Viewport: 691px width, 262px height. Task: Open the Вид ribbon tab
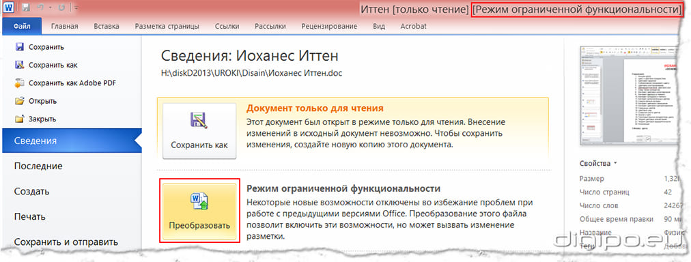click(378, 27)
